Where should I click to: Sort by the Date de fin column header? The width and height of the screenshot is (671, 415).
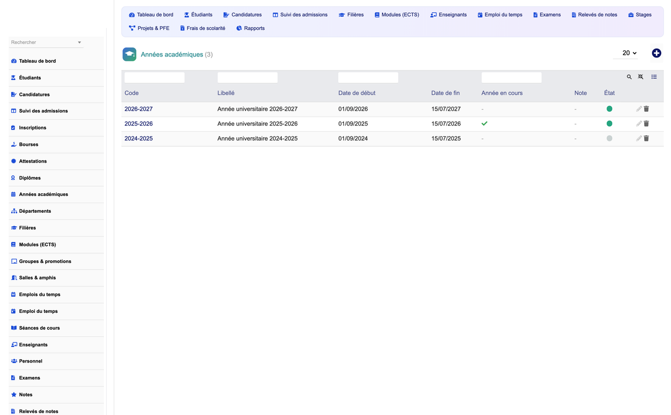(x=445, y=93)
